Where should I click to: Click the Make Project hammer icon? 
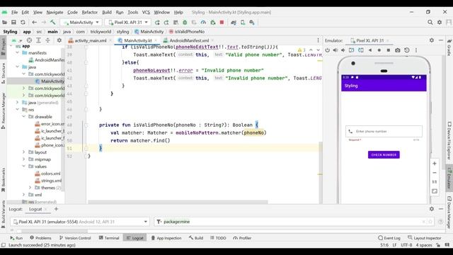[53, 22]
